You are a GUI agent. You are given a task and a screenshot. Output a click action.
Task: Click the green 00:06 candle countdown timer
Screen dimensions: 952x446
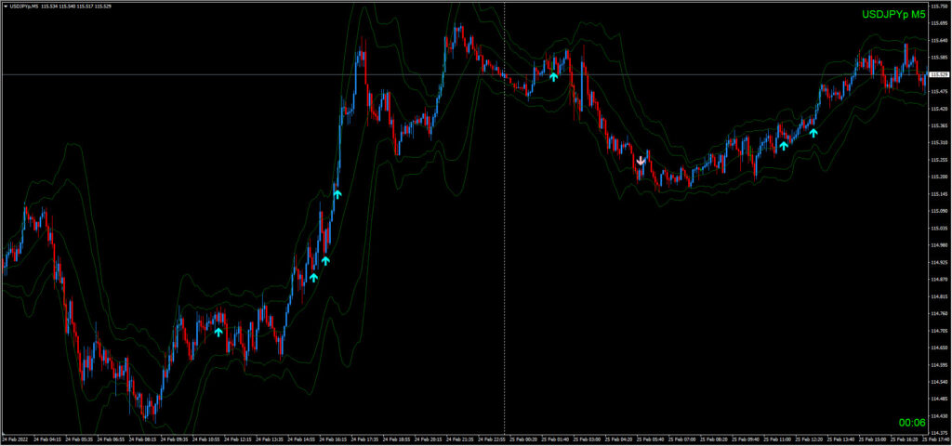[912, 423]
